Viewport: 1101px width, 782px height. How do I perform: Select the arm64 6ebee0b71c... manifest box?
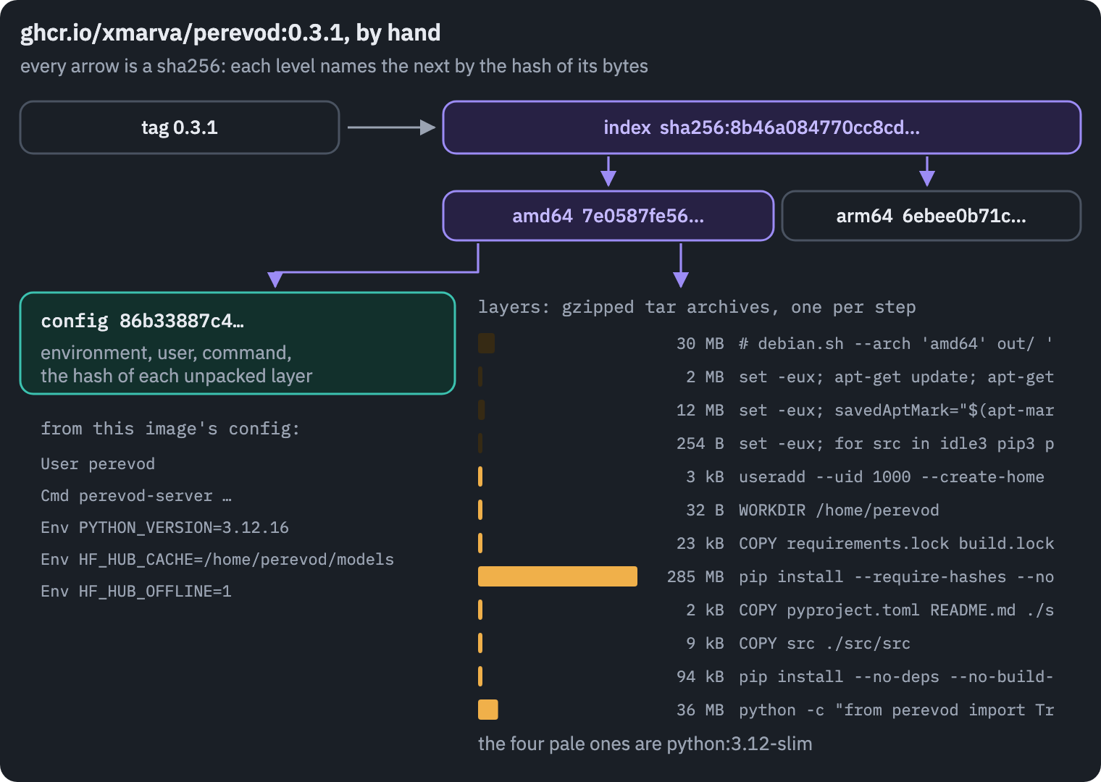[x=932, y=216]
